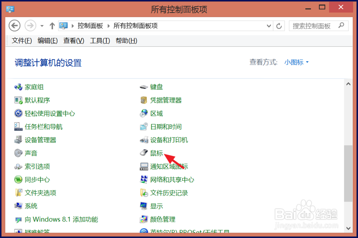The image size is (358, 238).
Task: Click the HomeGroup (家庭组) icon
Action: point(18,87)
